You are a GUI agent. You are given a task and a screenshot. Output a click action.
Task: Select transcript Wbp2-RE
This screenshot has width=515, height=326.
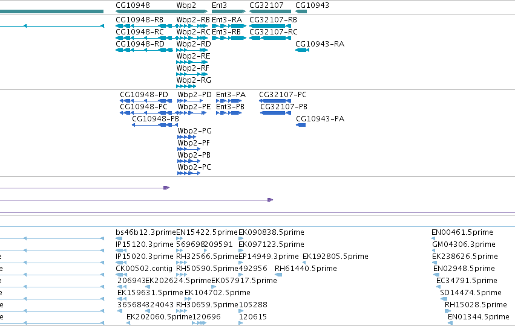[193, 56]
